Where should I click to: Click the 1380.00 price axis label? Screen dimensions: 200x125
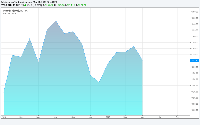195,12
